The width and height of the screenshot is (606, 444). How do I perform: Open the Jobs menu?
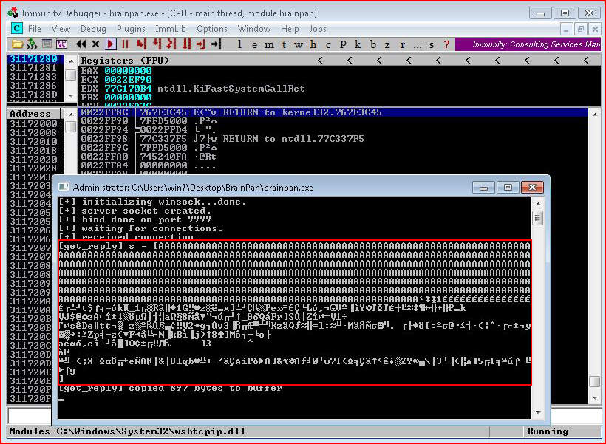point(317,29)
